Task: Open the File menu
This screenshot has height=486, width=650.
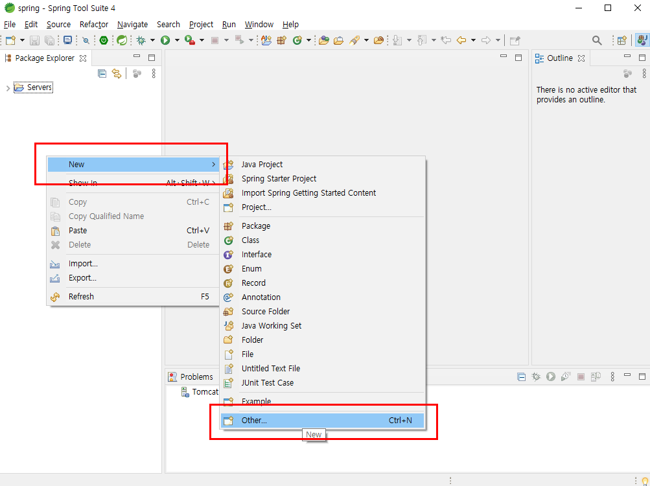Action: click(x=10, y=25)
